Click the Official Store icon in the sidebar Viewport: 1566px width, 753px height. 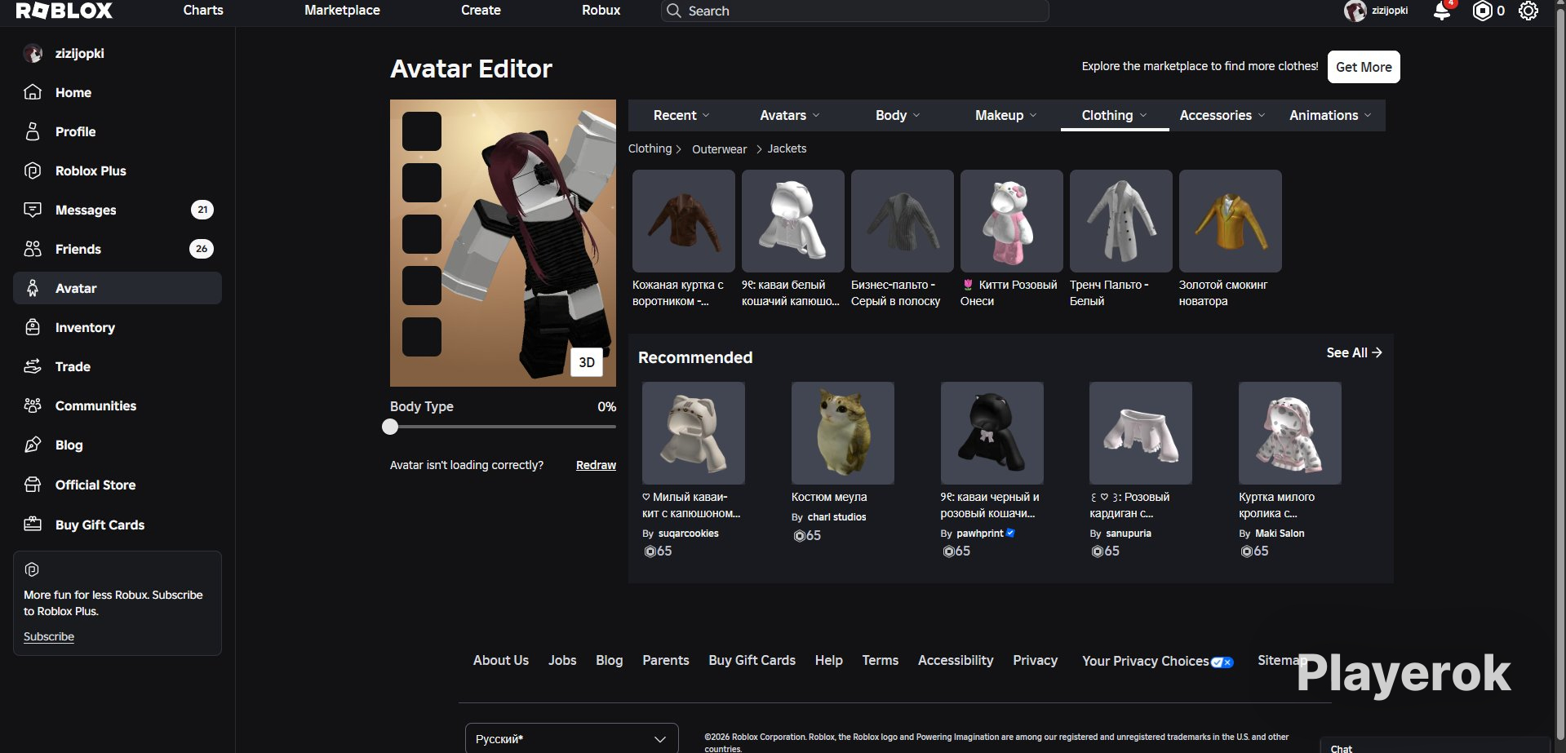point(33,485)
